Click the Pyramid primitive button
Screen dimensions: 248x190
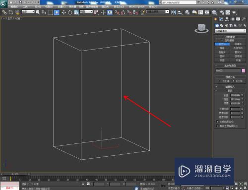point(238,56)
